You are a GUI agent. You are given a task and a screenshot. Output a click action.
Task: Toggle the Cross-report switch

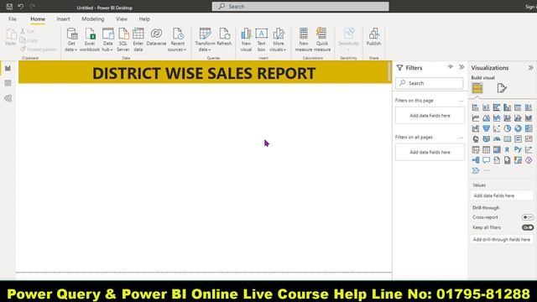click(x=528, y=217)
